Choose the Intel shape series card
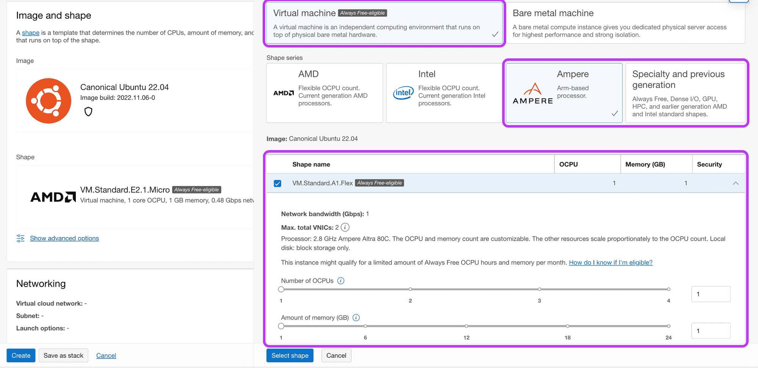 (x=444, y=93)
